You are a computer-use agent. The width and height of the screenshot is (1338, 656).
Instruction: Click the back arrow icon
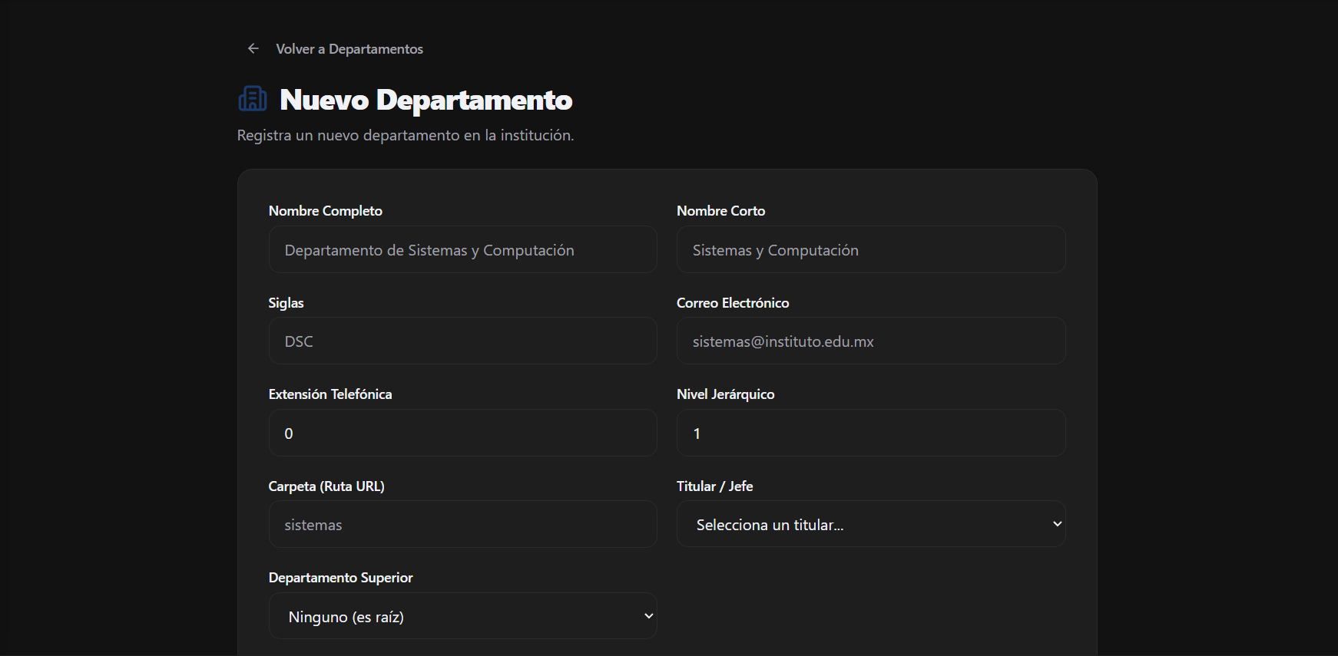pos(253,48)
